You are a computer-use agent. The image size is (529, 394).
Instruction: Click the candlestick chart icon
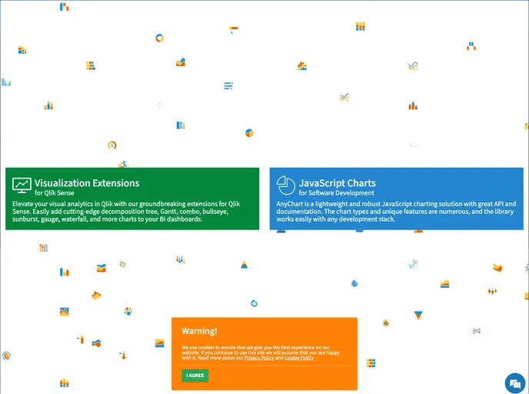(x=492, y=291)
